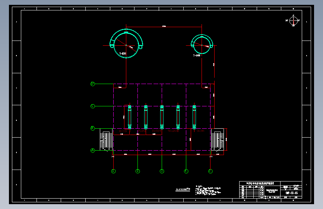Select the fourth cyan horizontal vessel from left
The height and width of the screenshot is (209, 323).
178,117
